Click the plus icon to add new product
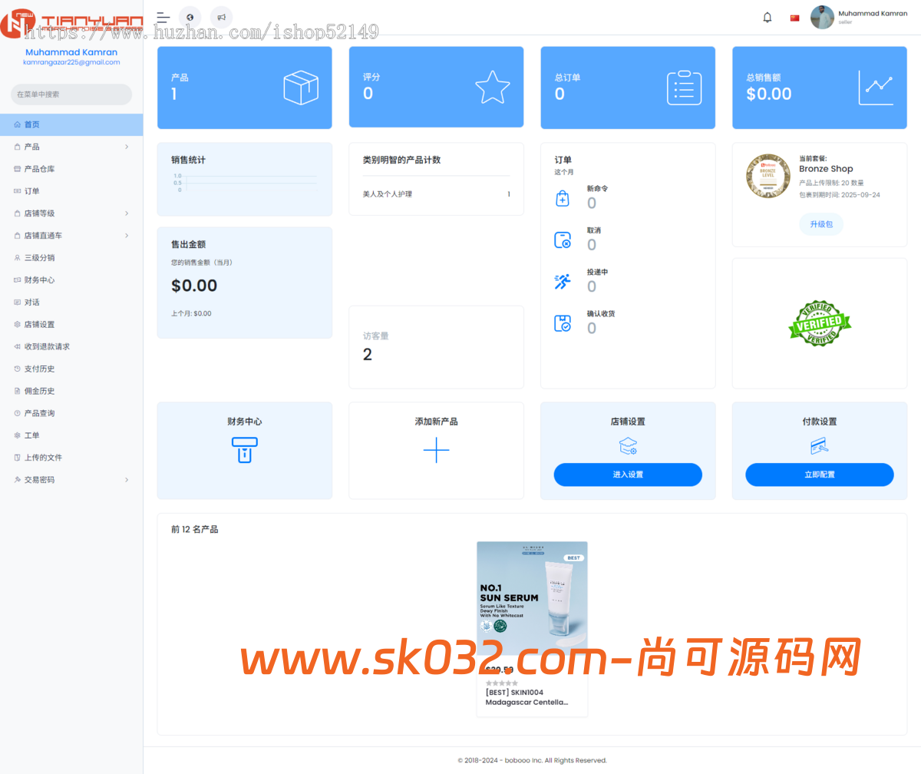 [436, 450]
